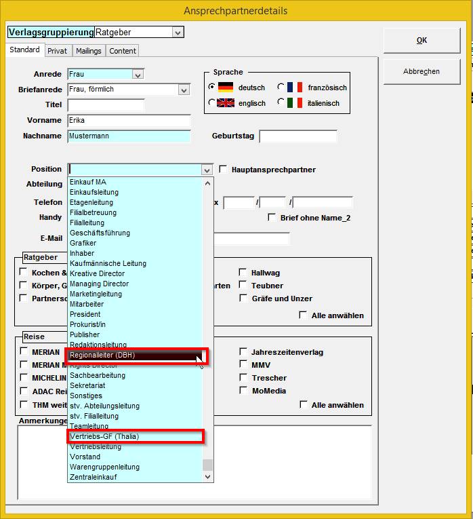The width and height of the screenshot is (473, 519).
Task: Check the Jahreszeitenverlag checkbox
Action: [243, 351]
